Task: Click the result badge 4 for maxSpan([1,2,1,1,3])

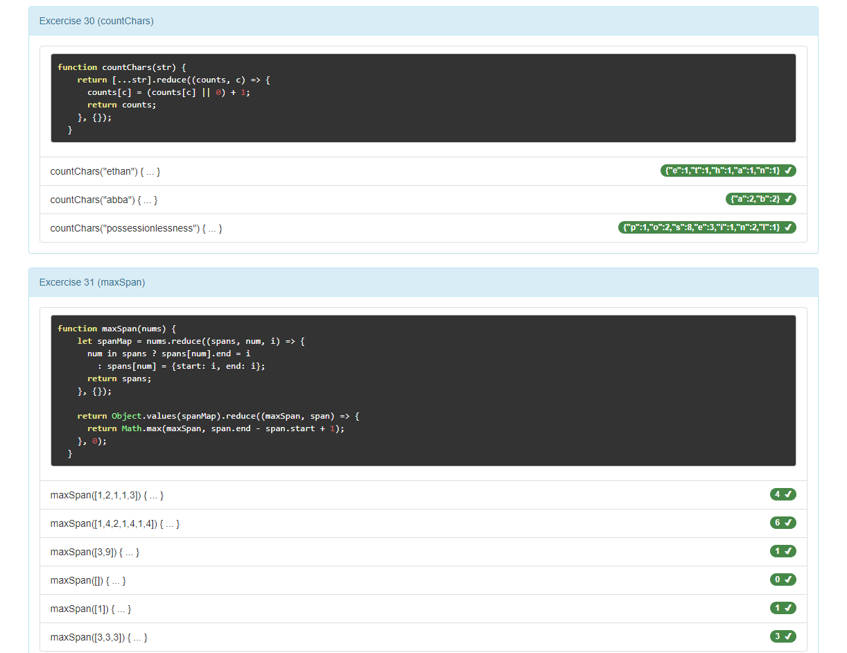Action: (x=783, y=494)
